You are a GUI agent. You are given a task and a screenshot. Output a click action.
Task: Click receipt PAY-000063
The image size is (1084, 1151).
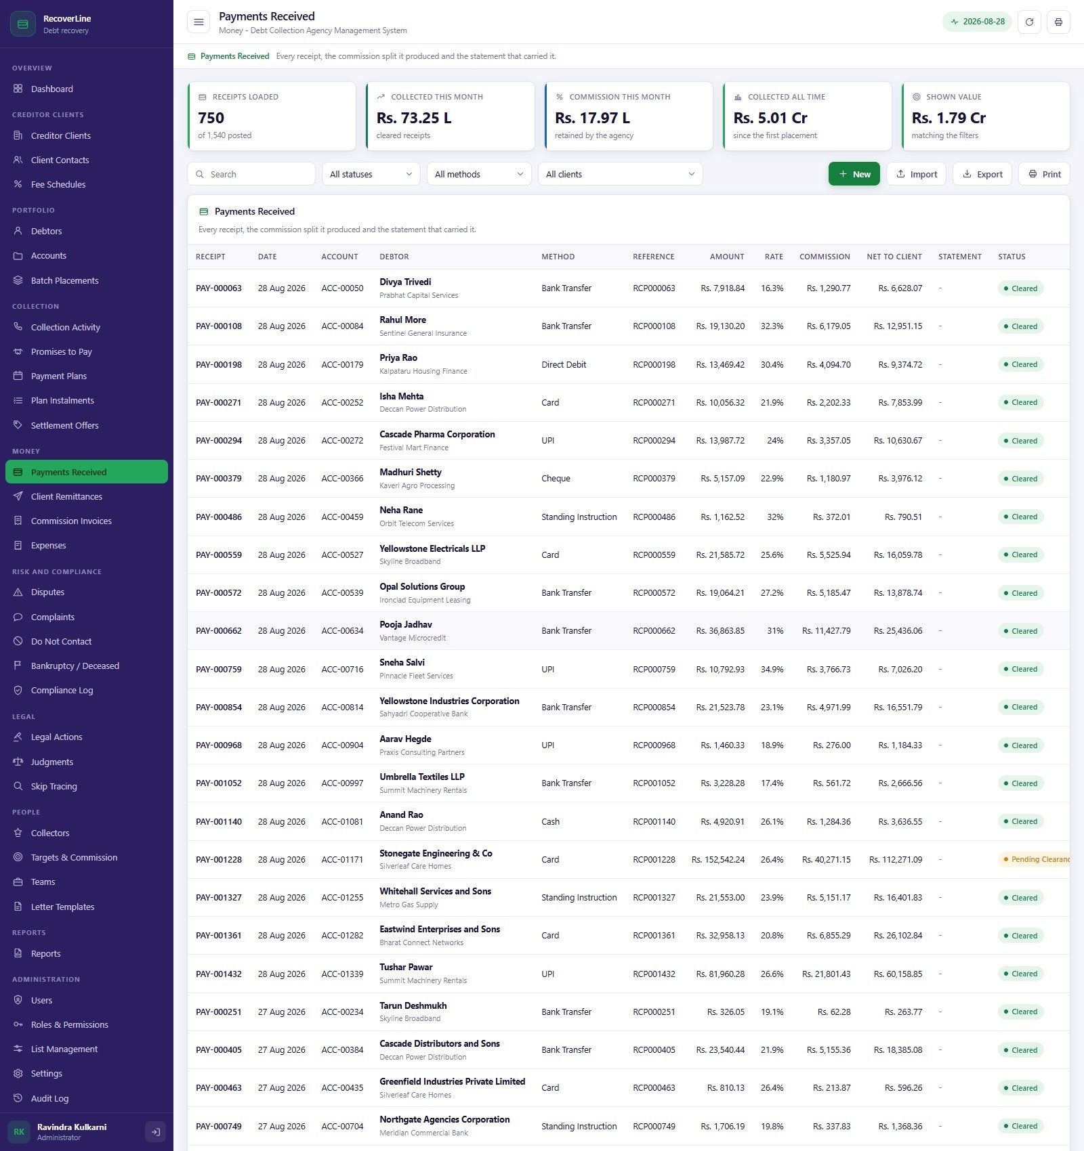click(x=219, y=288)
